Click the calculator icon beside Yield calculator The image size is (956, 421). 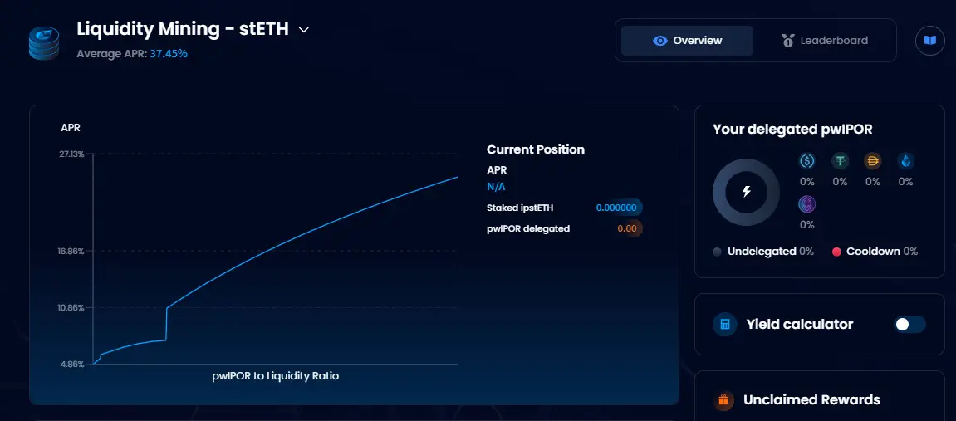point(725,324)
